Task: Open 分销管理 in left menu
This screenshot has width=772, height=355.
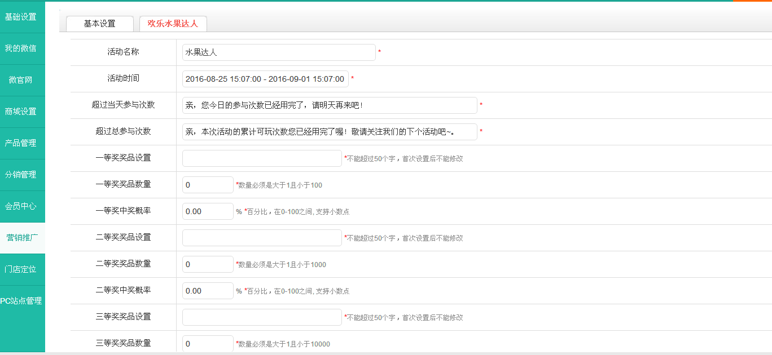Action: tap(21, 175)
